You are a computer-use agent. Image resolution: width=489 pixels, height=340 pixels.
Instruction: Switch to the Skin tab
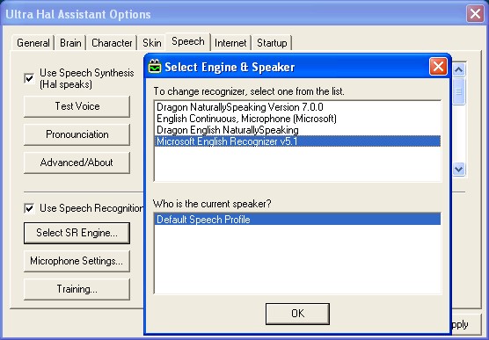click(x=152, y=43)
